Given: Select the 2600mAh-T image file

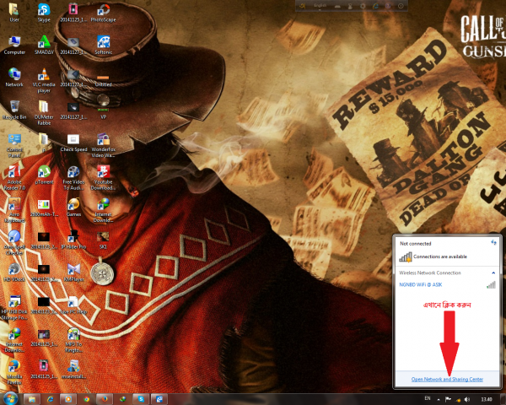Looking at the screenshot, I should (x=44, y=208).
